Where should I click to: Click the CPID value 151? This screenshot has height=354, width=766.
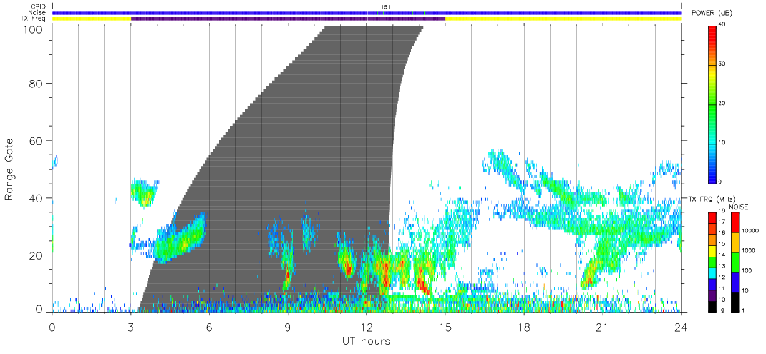pyautogui.click(x=386, y=7)
